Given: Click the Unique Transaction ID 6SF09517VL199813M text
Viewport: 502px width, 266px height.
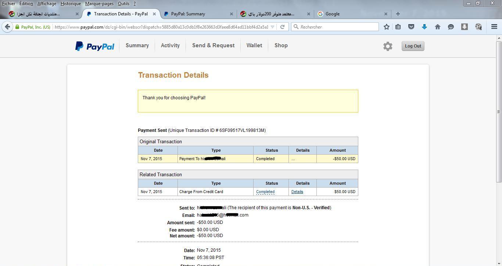Looking at the screenshot, I should click(217, 130).
